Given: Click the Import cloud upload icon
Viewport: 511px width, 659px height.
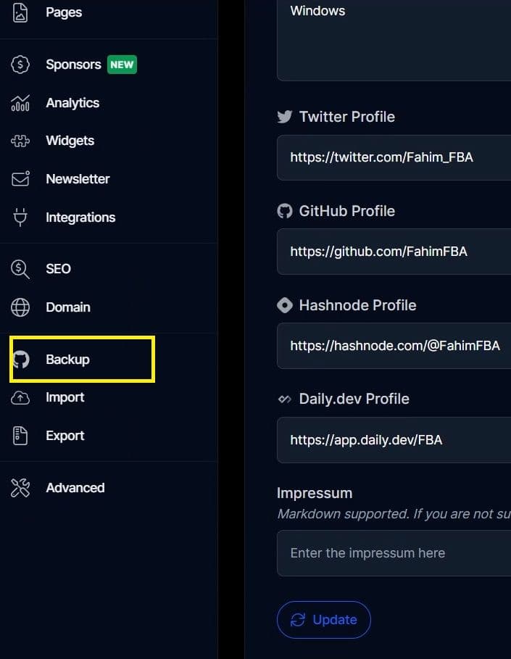Looking at the screenshot, I should (x=20, y=397).
